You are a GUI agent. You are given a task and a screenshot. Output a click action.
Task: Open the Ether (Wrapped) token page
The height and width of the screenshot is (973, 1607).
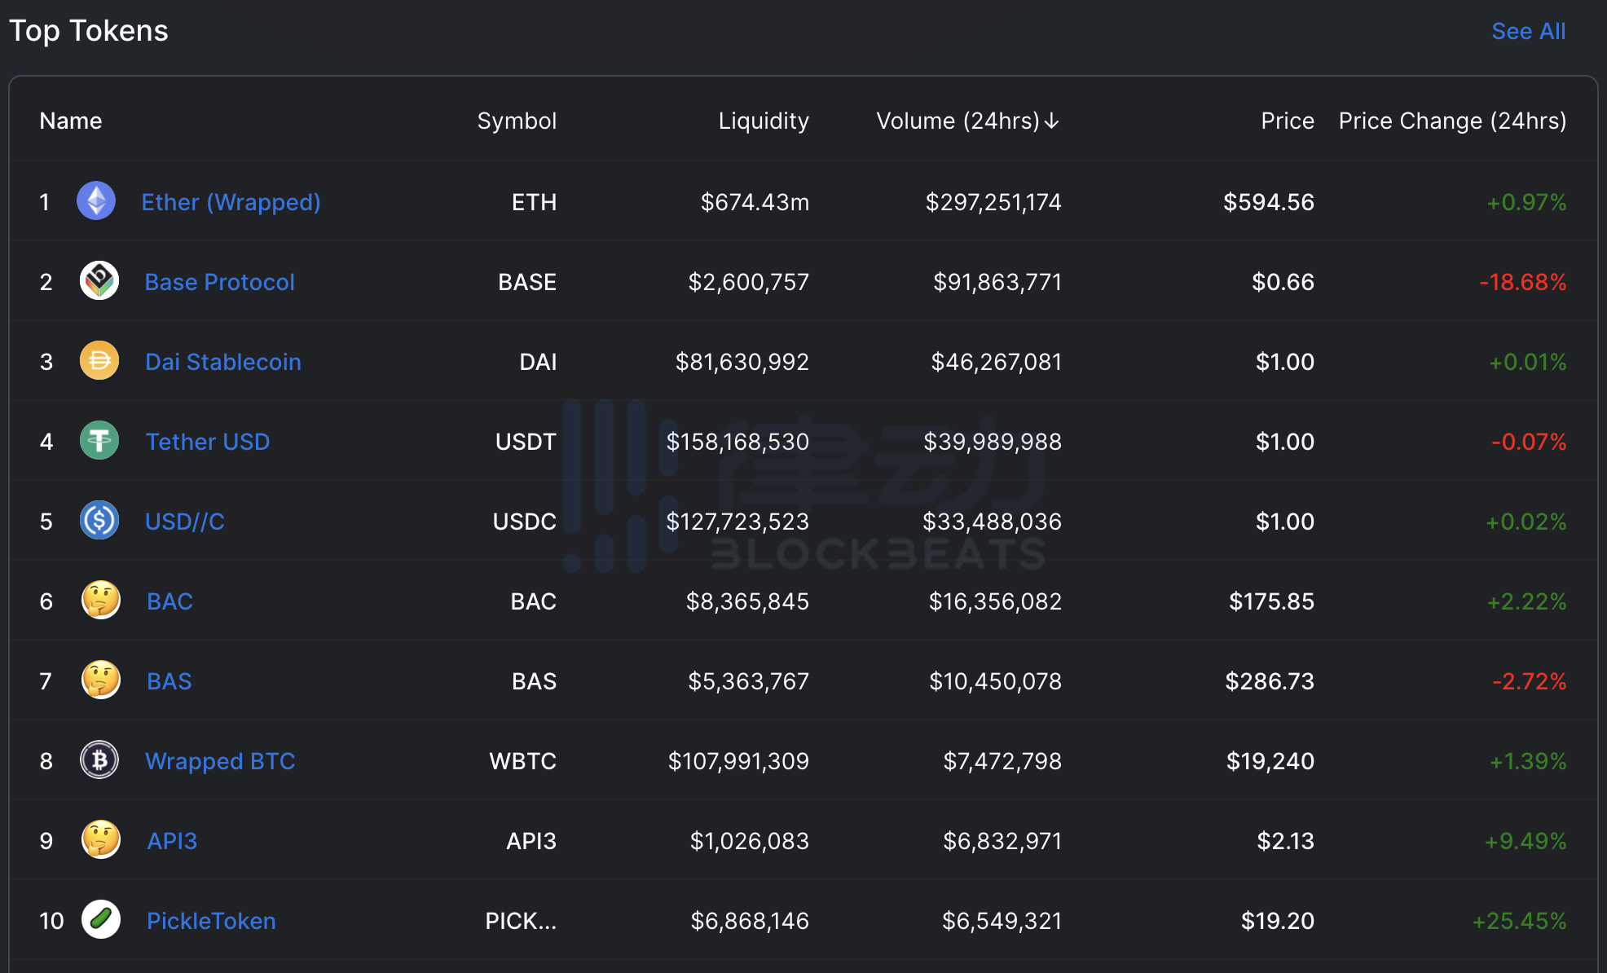[231, 202]
